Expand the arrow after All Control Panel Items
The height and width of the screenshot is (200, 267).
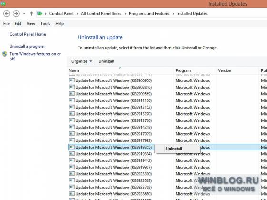(x=125, y=14)
